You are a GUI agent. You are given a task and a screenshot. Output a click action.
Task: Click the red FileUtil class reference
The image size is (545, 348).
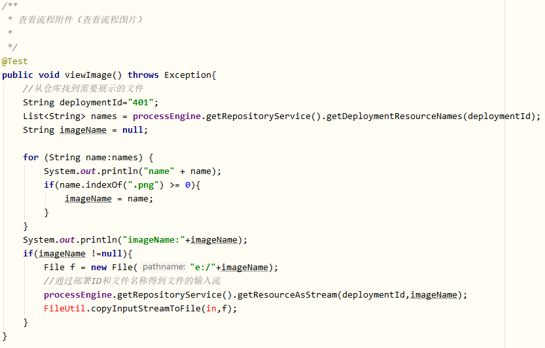[x=65, y=308]
